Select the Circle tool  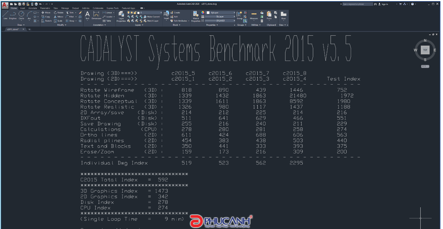[21, 15]
